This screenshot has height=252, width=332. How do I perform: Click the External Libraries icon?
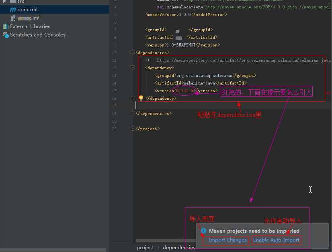(x=6, y=26)
